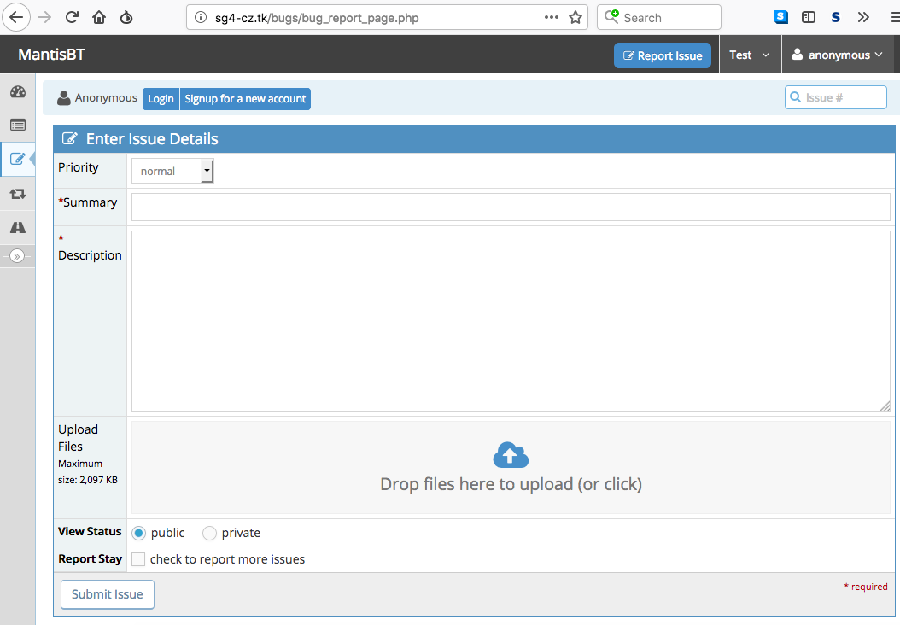The width and height of the screenshot is (900, 625).
Task: Open the Priority dropdown
Action: 172,171
